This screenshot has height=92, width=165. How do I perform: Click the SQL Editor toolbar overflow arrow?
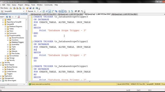[85, 12]
